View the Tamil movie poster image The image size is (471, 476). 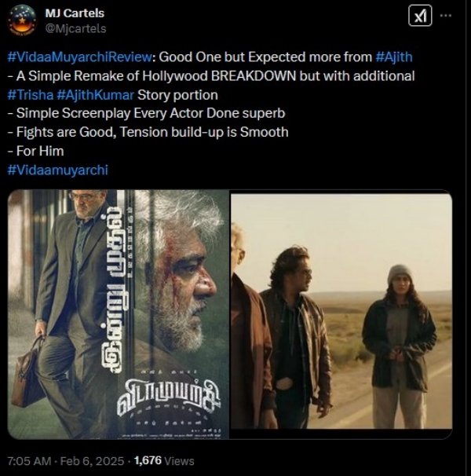coord(118,314)
